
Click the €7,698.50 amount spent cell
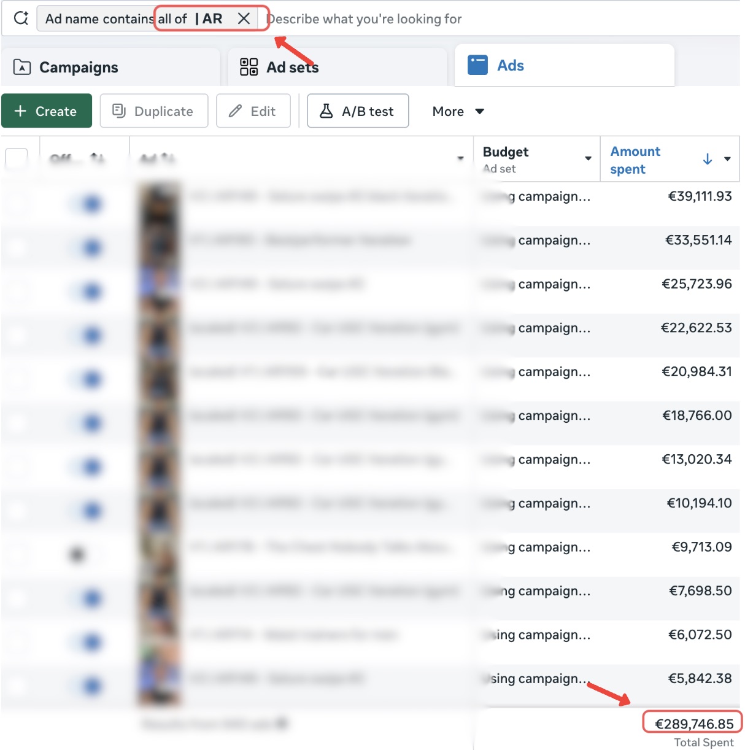coord(700,591)
